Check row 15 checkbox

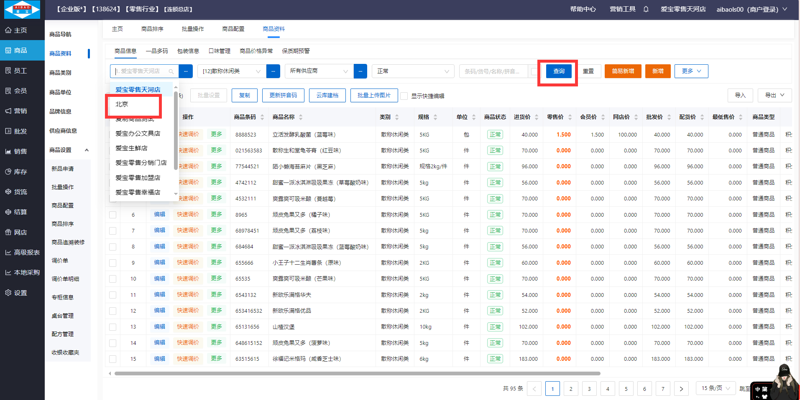pos(112,359)
